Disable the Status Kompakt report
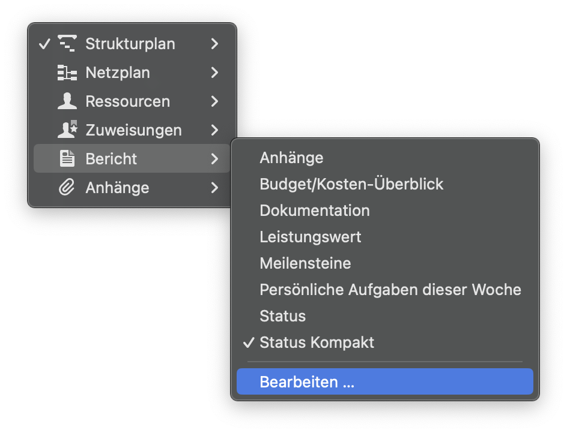 (x=317, y=342)
